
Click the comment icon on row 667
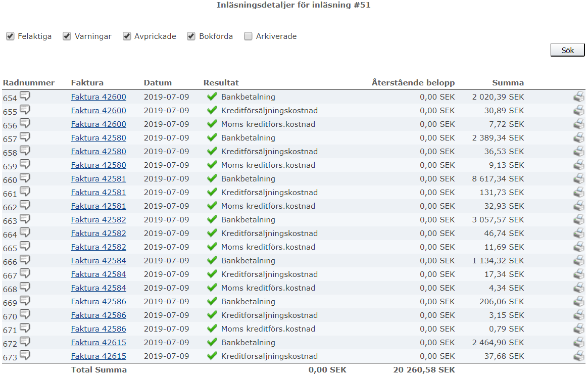(25, 273)
